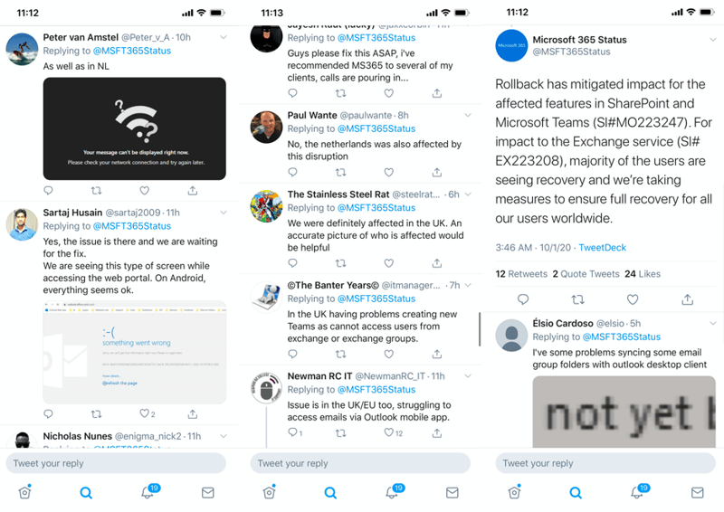View the 12 Retweets list

point(521,274)
